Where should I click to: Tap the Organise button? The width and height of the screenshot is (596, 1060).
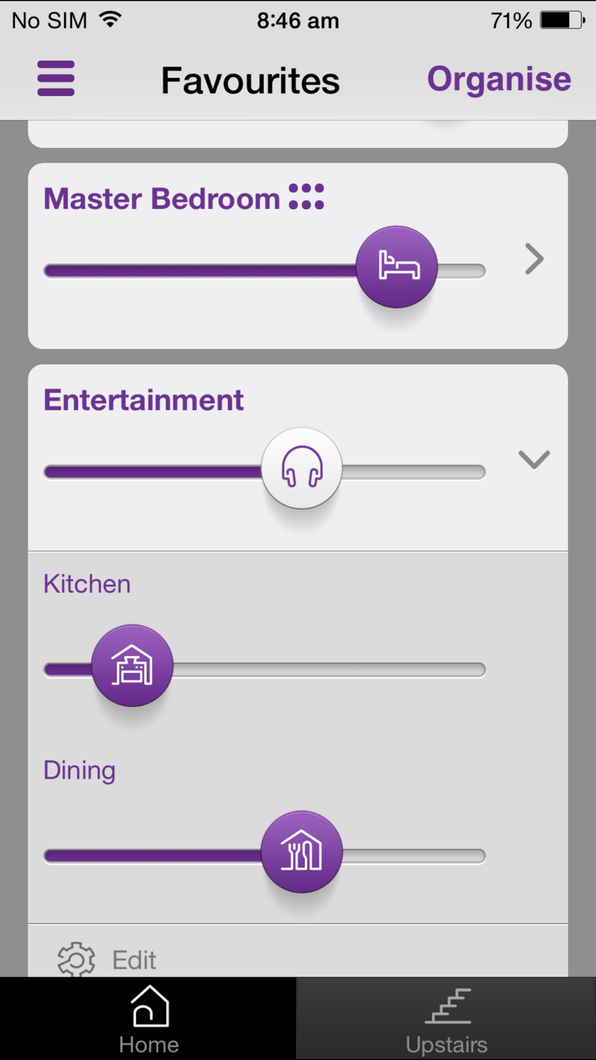tap(499, 79)
